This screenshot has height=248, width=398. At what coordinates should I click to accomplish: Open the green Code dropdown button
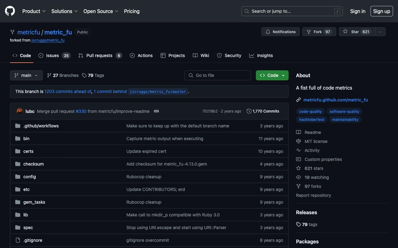click(272, 75)
